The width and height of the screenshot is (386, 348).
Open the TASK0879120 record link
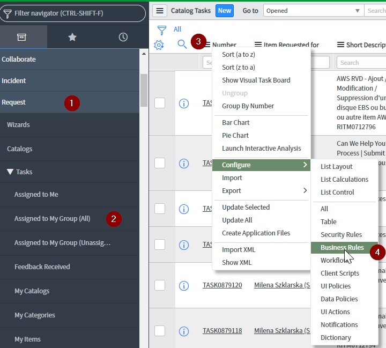point(222,285)
